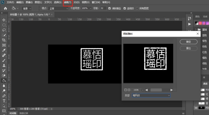
Task: Select the Frame tool
Action: [x=4, y=45]
